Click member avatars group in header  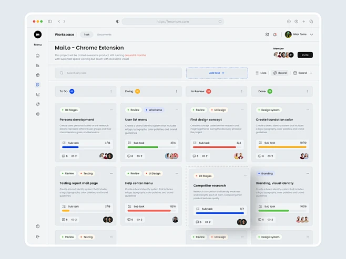tap(283, 55)
